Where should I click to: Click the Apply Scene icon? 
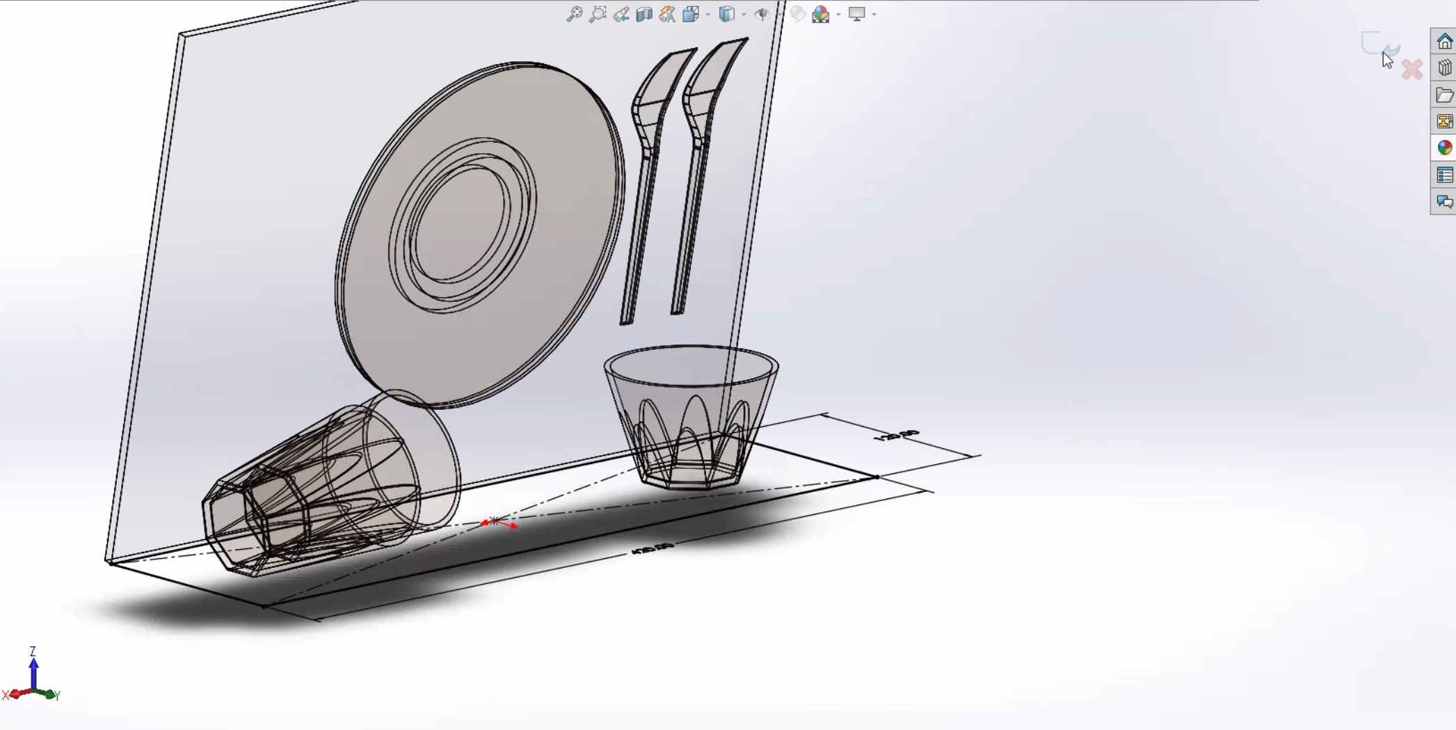point(821,14)
